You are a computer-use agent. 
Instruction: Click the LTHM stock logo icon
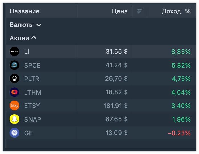click(15, 92)
